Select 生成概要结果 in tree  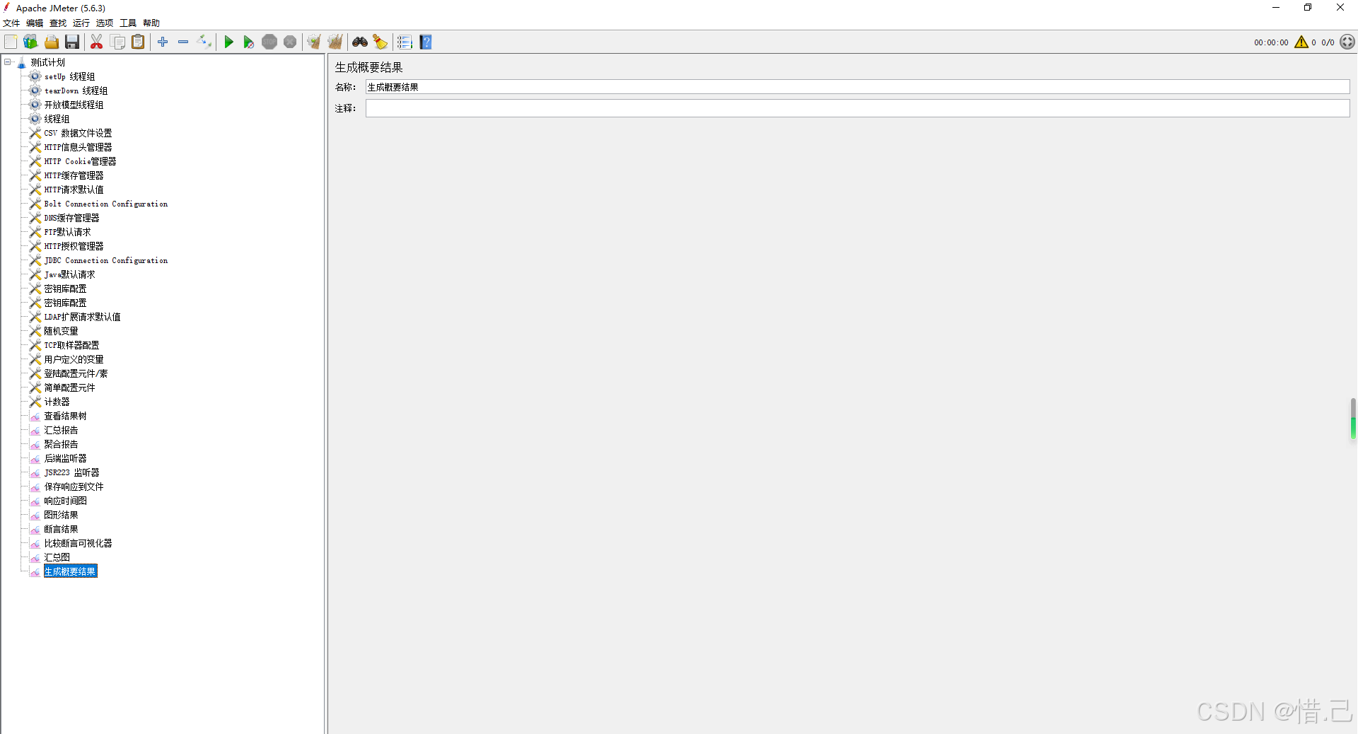click(70, 571)
